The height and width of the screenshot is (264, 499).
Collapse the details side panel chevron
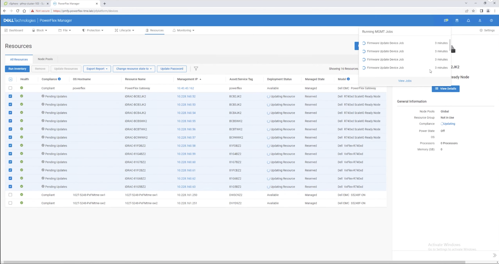tap(495, 255)
